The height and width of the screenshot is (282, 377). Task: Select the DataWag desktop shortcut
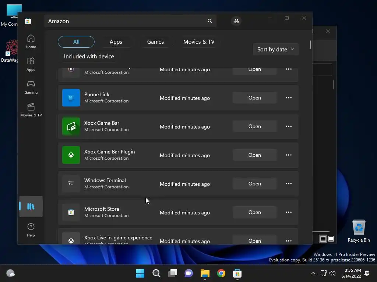pyautogui.click(x=9, y=51)
